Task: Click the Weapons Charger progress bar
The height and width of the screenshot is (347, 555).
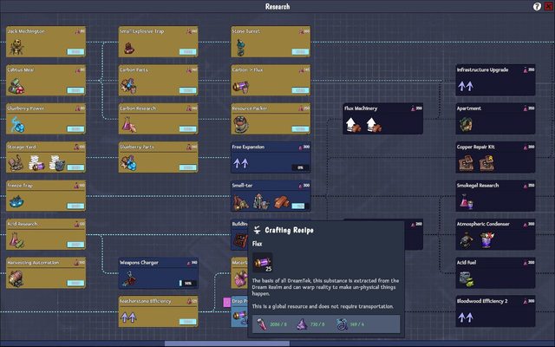Action: [186, 283]
